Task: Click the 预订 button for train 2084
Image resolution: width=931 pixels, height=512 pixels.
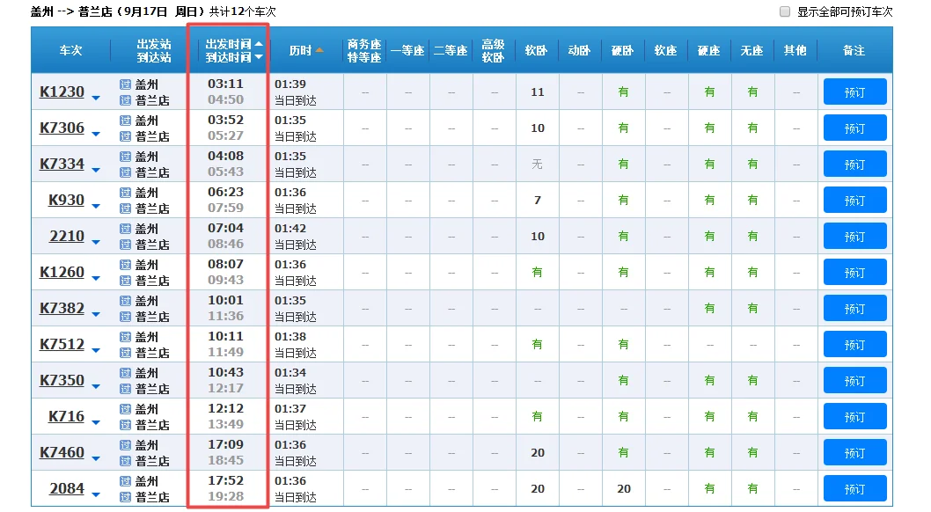Action: 854,488
